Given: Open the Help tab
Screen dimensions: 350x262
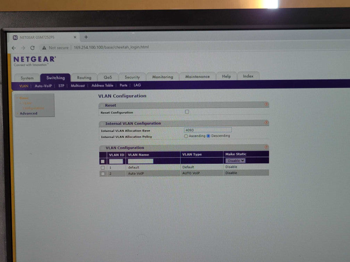Looking at the screenshot, I should pyautogui.click(x=226, y=76).
